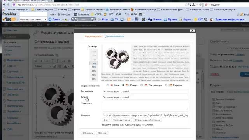Open the Афиша bookmark
This screenshot has height=140, width=249.
[x=74, y=10]
